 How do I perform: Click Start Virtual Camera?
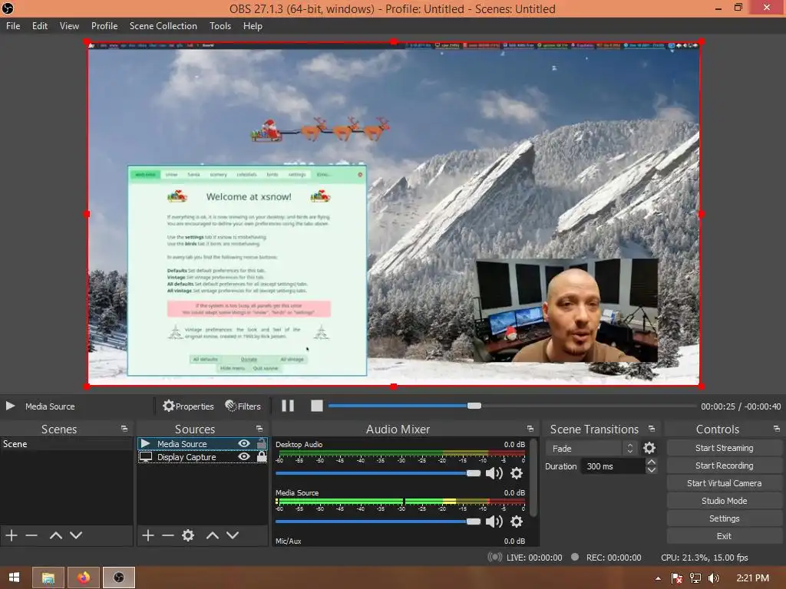725,483
